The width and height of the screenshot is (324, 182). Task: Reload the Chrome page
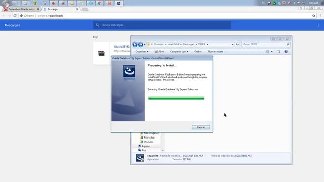coord(15,16)
